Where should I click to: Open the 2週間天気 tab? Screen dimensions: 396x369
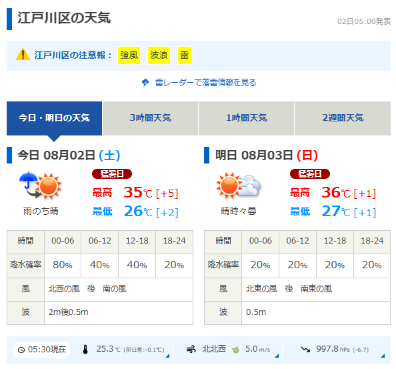(343, 118)
